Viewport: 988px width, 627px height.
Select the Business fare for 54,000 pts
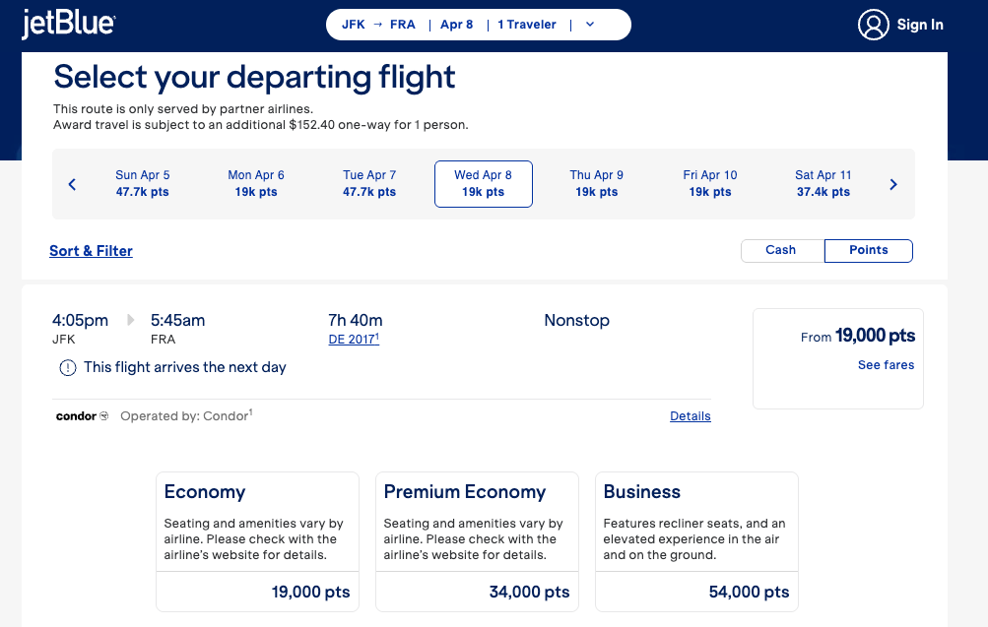pos(696,541)
